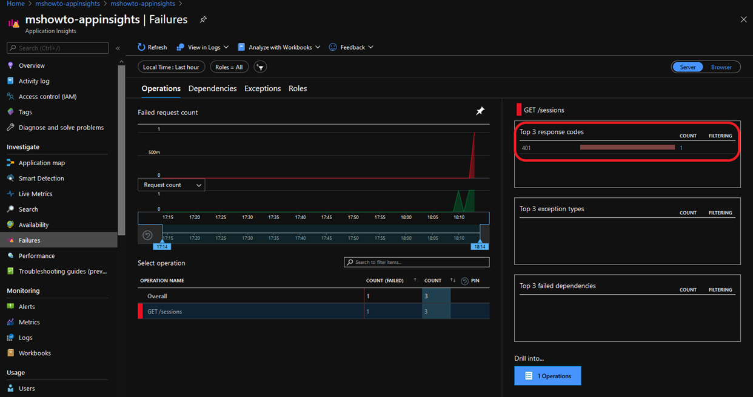Viewport: 753px width, 397px height.
Task: Select the Operations tab
Action: [161, 88]
